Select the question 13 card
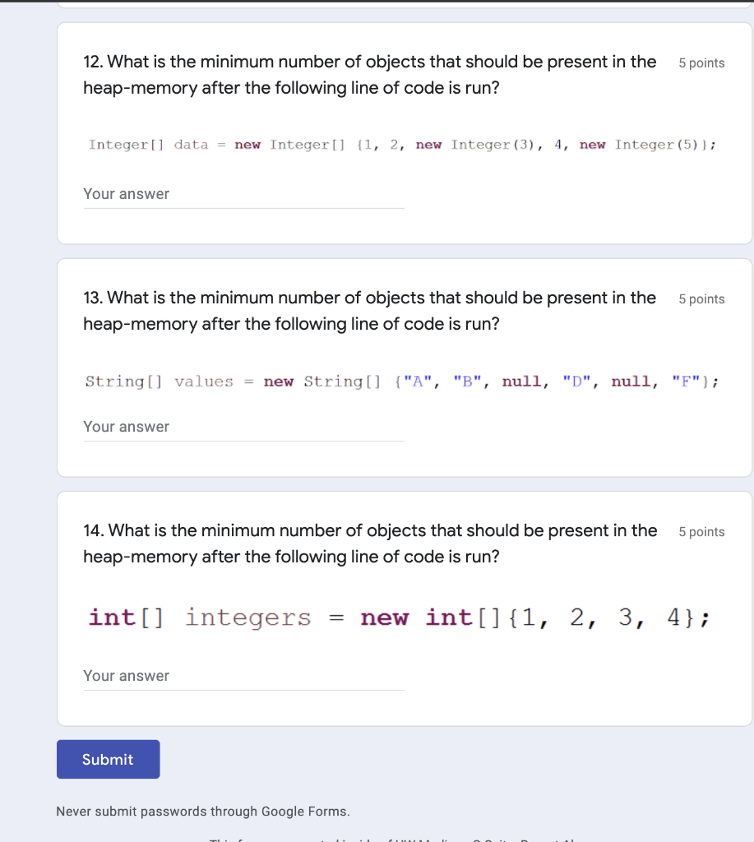The width and height of the screenshot is (754, 842). pos(405,368)
